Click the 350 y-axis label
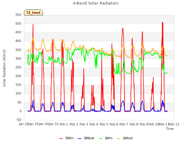Image resolution: width=192 pixels, height=144 pixels. click(x=18, y=50)
